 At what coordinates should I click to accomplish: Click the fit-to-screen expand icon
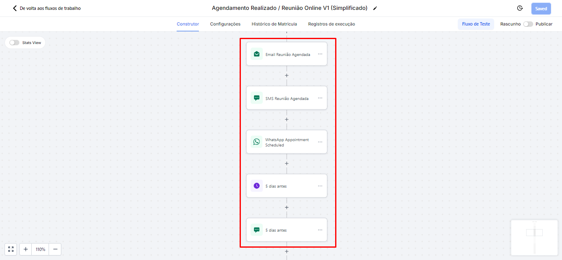point(11,249)
